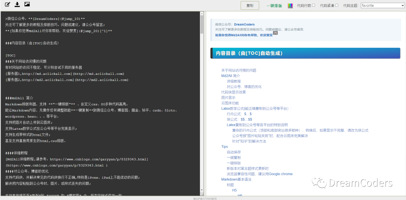The width and height of the screenshot is (406, 200).
Task: Open TOC entry 标题
Action: point(230,185)
